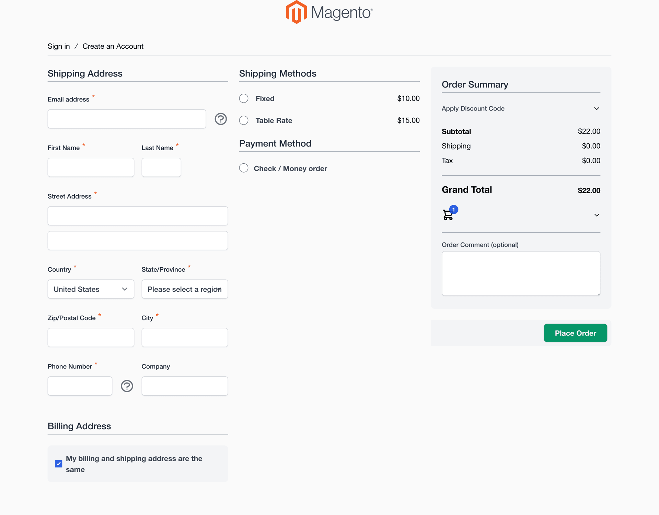This screenshot has width=659, height=515.
Task: Go to Sign in
Action: (x=58, y=46)
